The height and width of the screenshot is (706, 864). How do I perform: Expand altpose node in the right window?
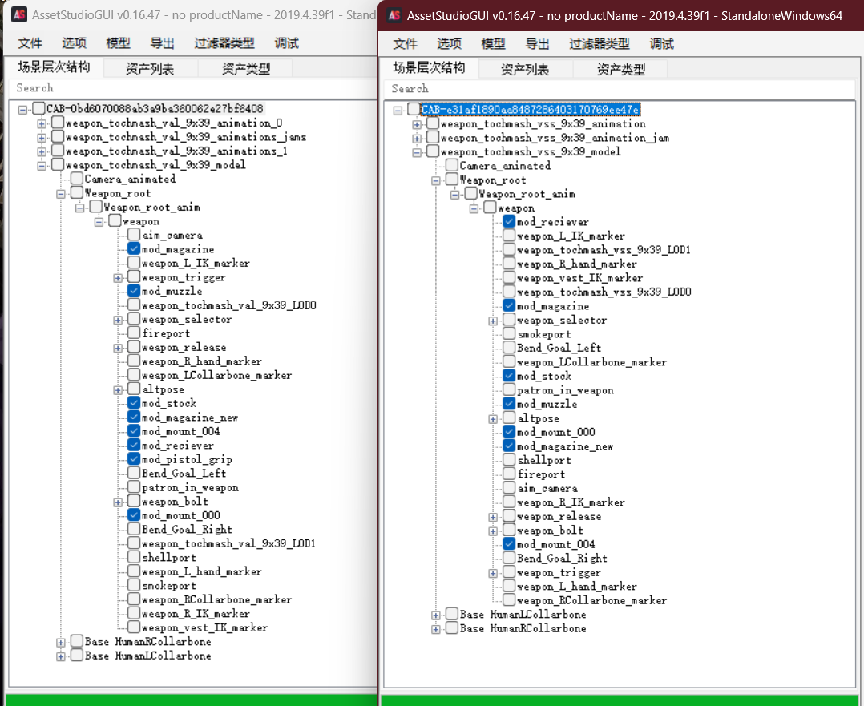point(493,418)
